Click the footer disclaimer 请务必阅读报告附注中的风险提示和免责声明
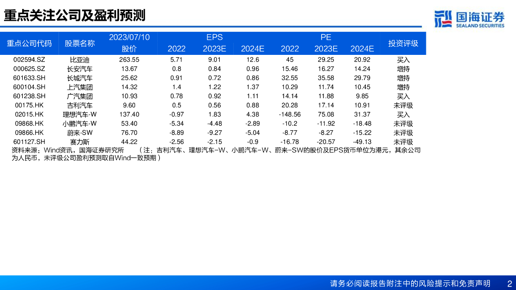The height and width of the screenshot is (290, 516). pos(410,283)
